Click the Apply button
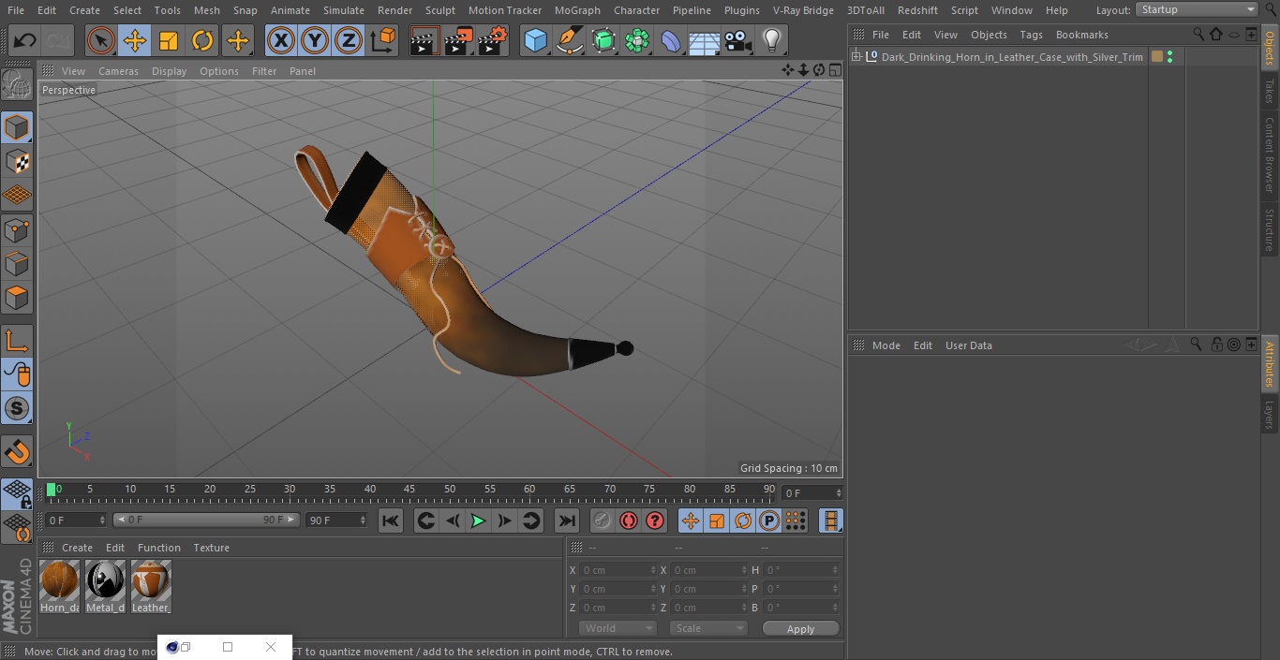This screenshot has height=660, width=1280. [x=800, y=629]
